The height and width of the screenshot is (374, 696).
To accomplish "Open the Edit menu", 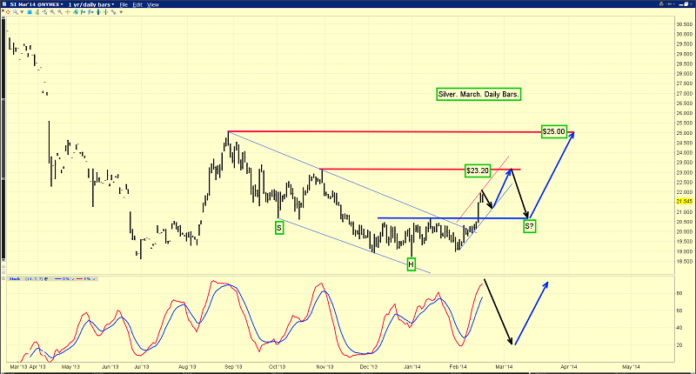I will pos(137,4).
